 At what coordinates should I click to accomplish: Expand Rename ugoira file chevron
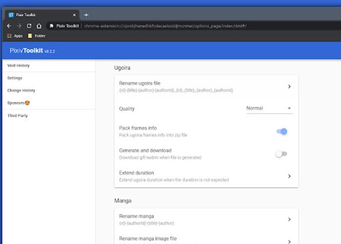click(289, 86)
